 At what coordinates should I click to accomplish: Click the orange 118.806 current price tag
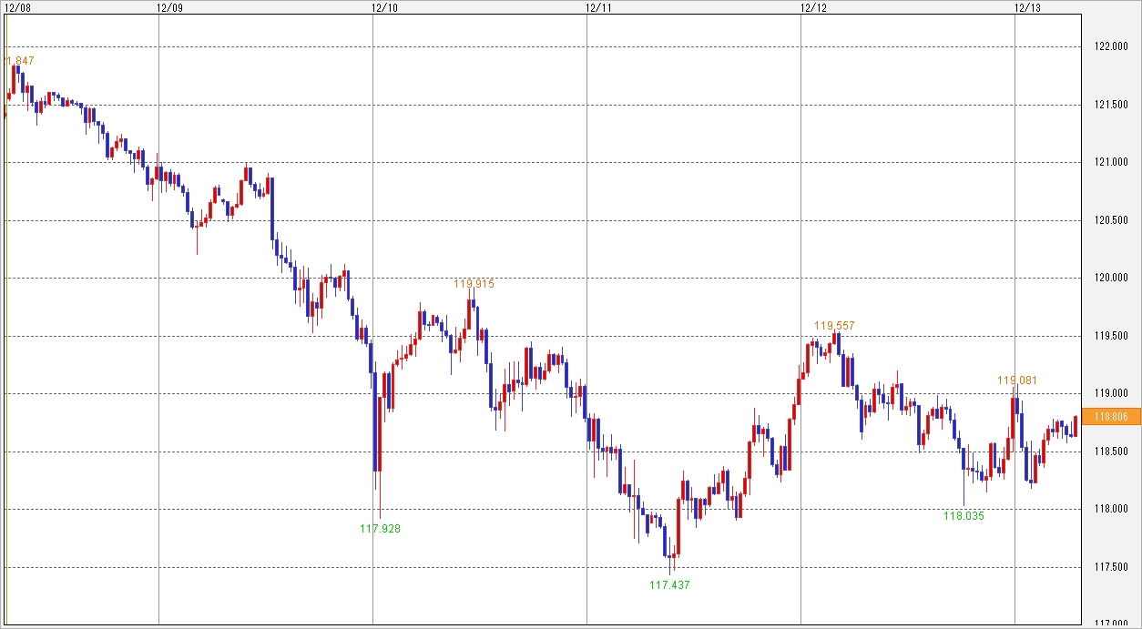pos(1110,417)
